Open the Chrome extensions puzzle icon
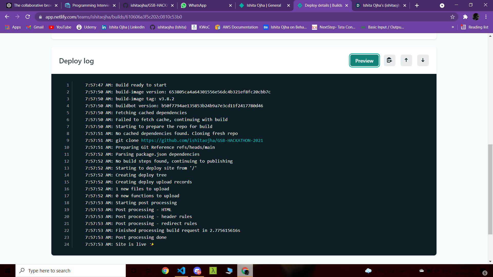The height and width of the screenshot is (277, 493). click(x=465, y=17)
